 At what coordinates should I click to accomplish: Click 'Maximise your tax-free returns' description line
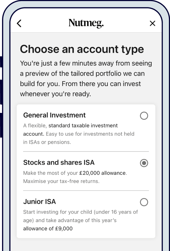61,181
